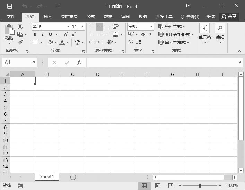Open the 编辑 editing group button
The image size is (245, 190).
(x=220, y=34)
